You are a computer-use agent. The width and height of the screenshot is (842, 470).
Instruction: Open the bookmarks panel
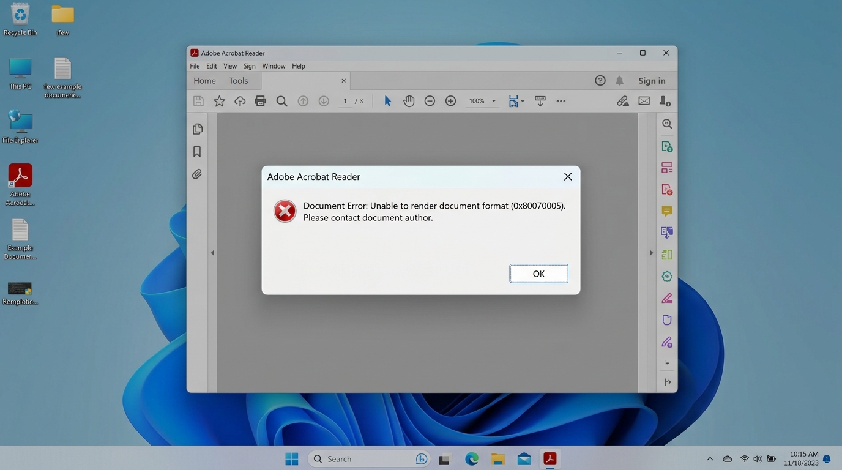(197, 152)
